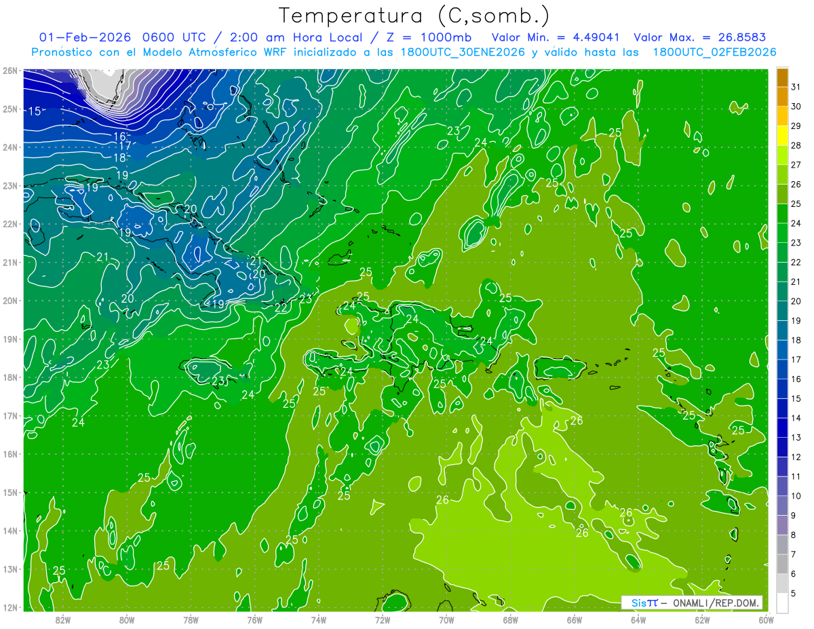Click the '76W' longitude axis label
The image size is (814, 629).
pyautogui.click(x=254, y=619)
